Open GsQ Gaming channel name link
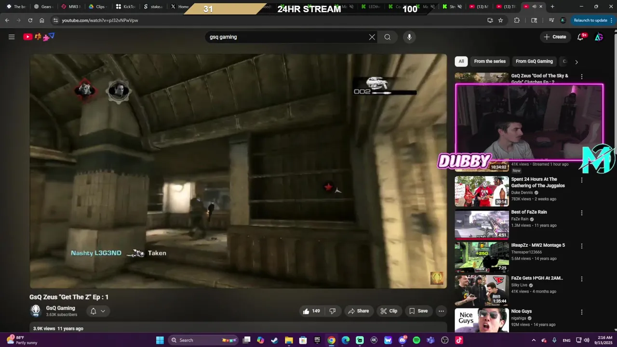Image resolution: width=617 pixels, height=347 pixels. click(x=60, y=308)
